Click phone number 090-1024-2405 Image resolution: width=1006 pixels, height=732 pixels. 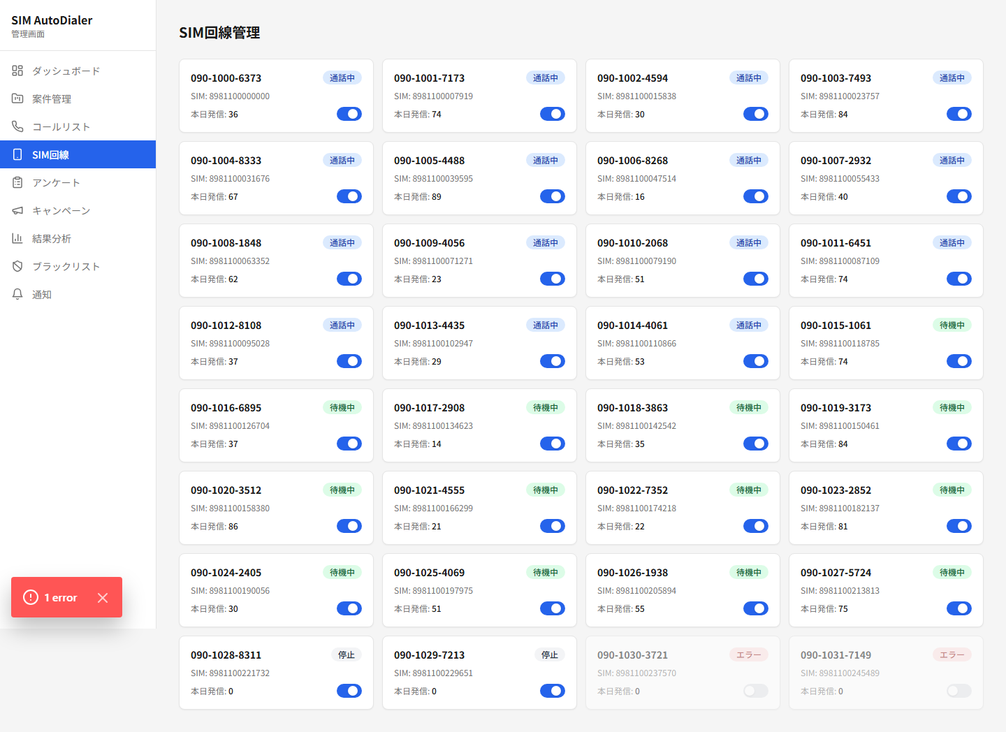(x=226, y=573)
